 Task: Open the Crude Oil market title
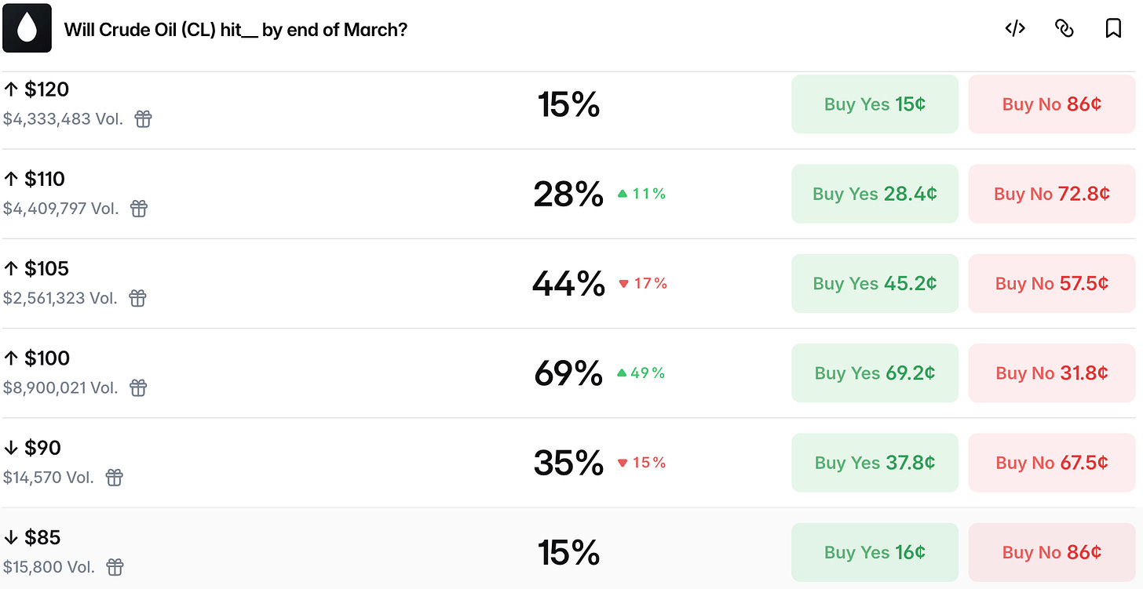pyautogui.click(x=236, y=30)
